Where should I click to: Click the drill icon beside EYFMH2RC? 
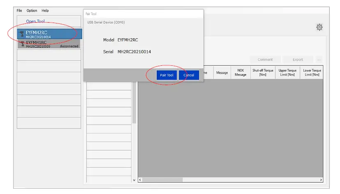[x=22, y=34]
